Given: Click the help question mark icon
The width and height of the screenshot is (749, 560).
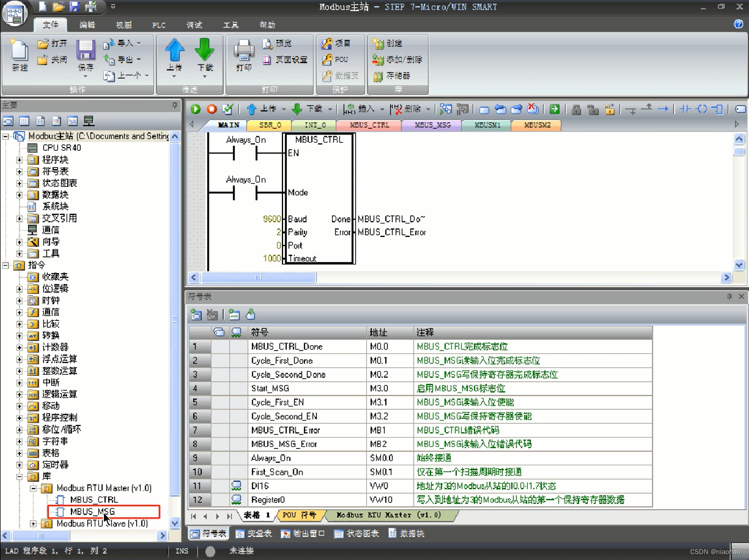Looking at the screenshot, I should [739, 24].
